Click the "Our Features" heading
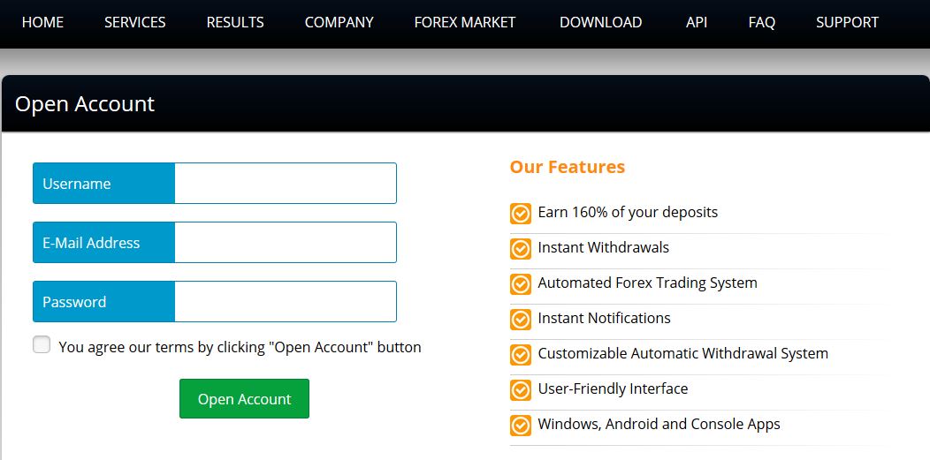Screen dimensions: 930x460 pyautogui.click(x=567, y=167)
